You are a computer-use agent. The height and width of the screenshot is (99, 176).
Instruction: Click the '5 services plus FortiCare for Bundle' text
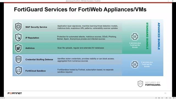(x=147, y=64)
